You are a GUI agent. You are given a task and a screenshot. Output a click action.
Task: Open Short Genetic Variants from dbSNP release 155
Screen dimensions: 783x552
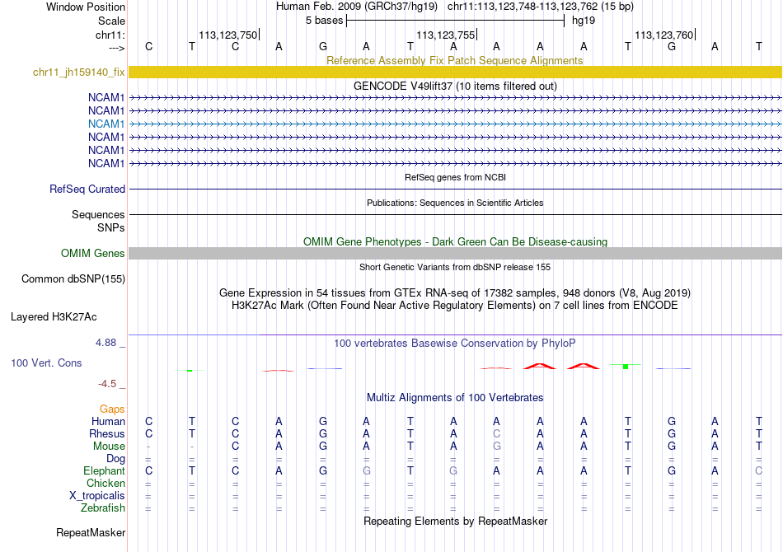coord(455,267)
